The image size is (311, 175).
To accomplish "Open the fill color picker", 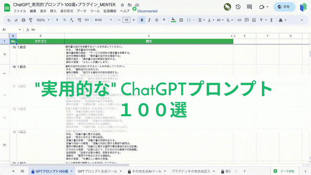I will (x=173, y=20).
